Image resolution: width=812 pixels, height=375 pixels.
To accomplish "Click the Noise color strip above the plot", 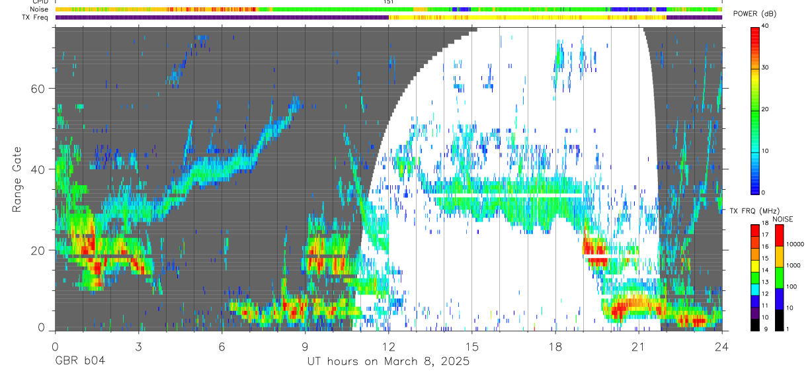I will pos(388,9).
